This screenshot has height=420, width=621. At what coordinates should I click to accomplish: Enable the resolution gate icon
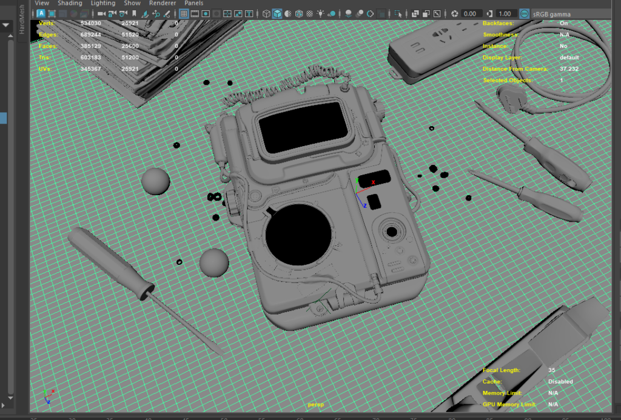(x=205, y=13)
